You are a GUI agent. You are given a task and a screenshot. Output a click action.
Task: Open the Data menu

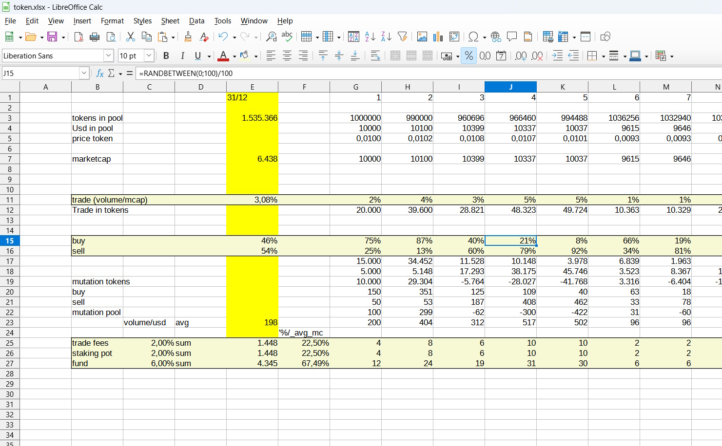(196, 21)
